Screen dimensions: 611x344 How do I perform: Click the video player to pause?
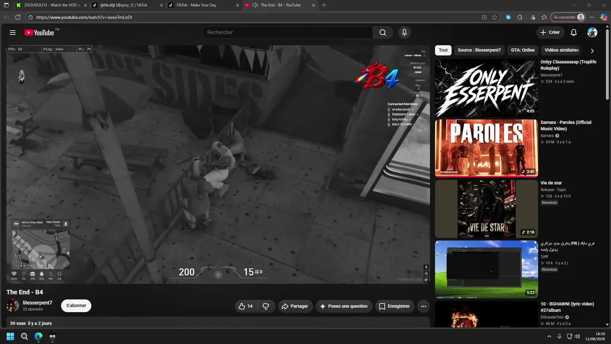[x=218, y=164]
